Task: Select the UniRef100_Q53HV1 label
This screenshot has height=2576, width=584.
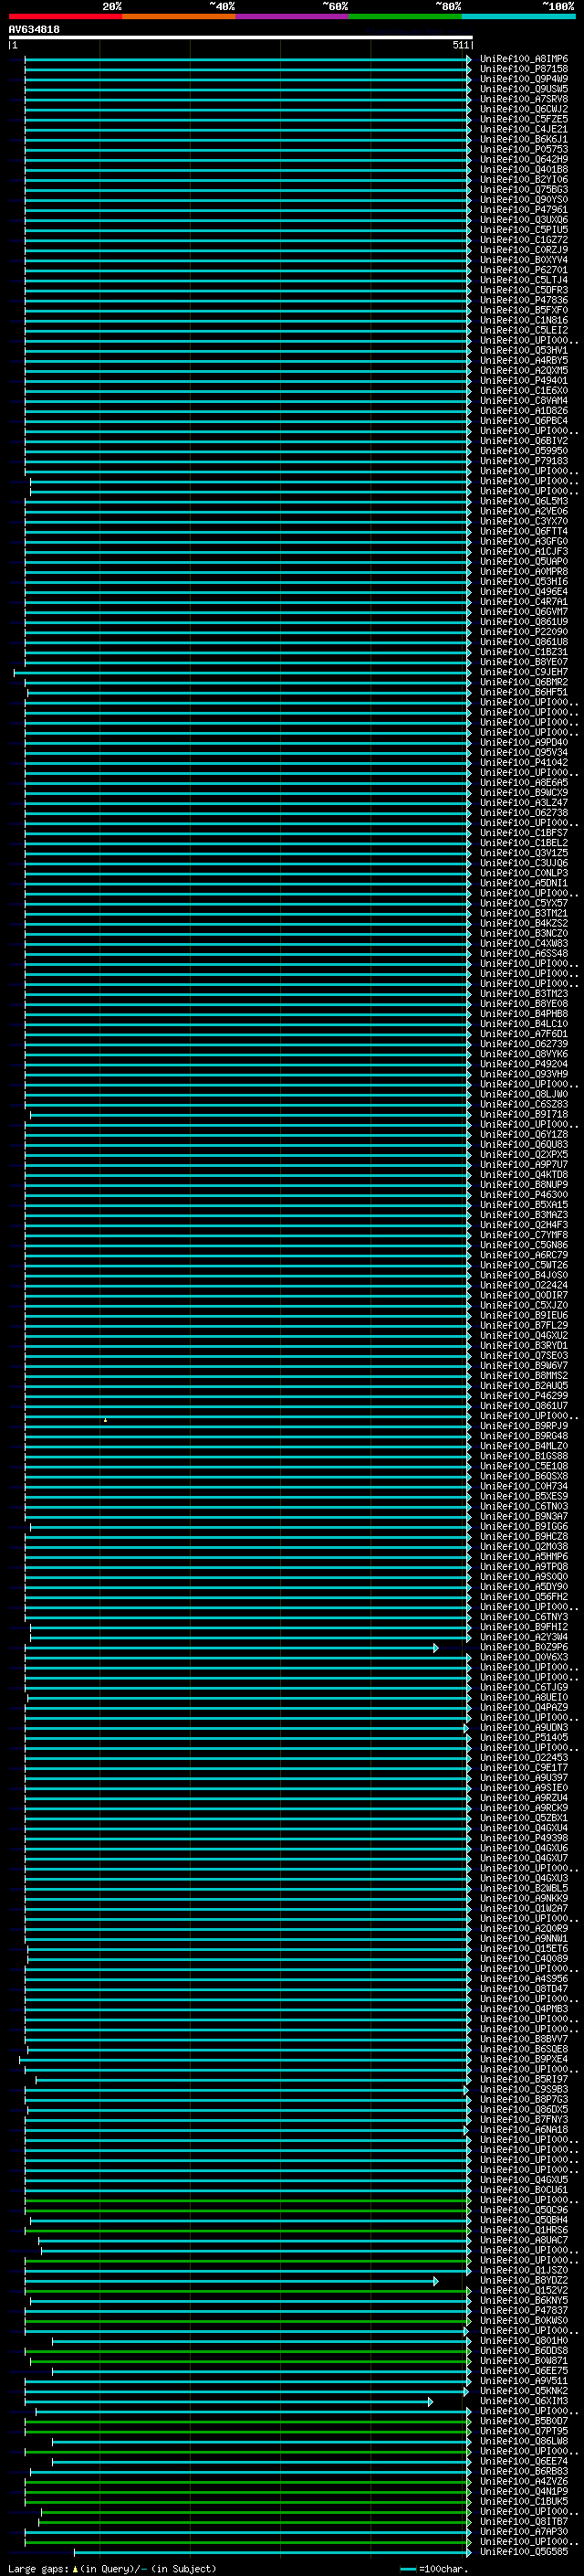Action: point(524,350)
